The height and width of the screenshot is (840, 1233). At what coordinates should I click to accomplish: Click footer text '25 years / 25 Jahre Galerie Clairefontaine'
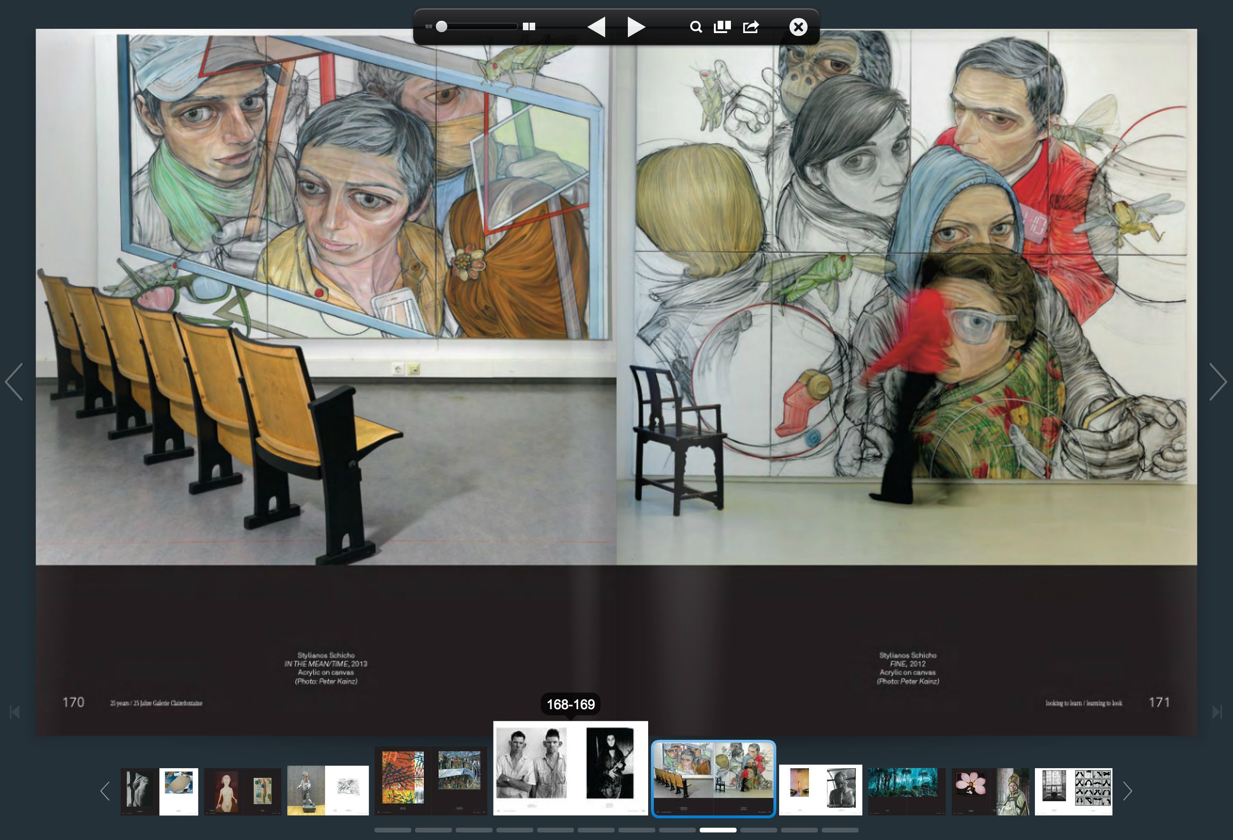(x=156, y=703)
